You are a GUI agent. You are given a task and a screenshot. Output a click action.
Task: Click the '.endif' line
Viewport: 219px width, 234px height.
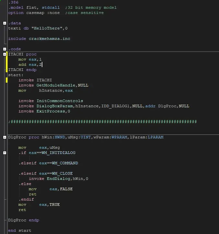26,199
